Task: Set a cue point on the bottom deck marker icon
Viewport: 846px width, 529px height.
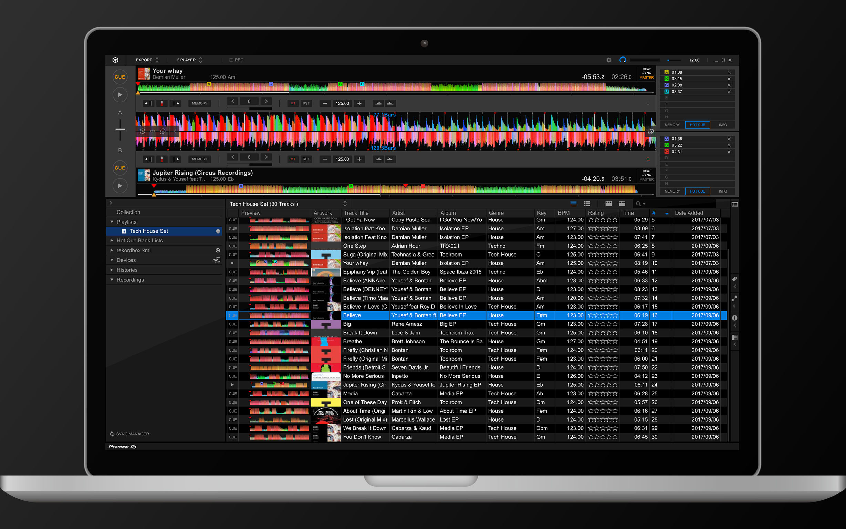Action: click(162, 159)
